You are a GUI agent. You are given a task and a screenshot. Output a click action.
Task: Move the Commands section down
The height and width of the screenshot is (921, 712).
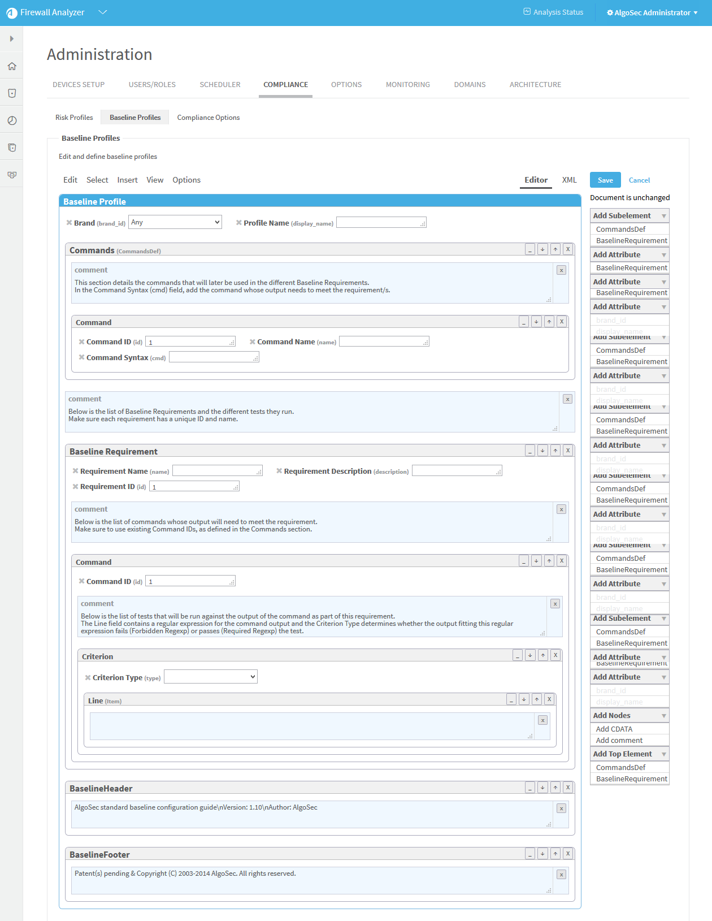542,249
